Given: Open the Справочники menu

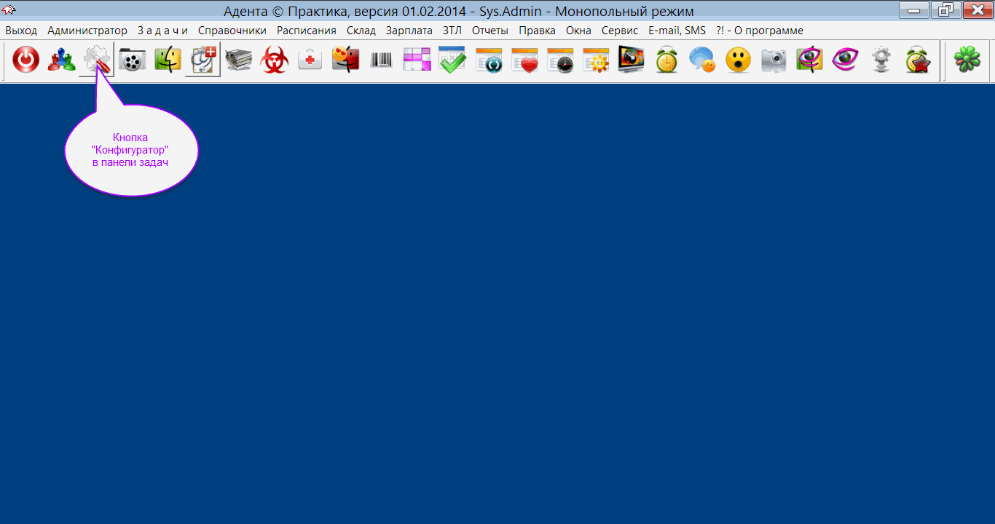Looking at the screenshot, I should (232, 31).
